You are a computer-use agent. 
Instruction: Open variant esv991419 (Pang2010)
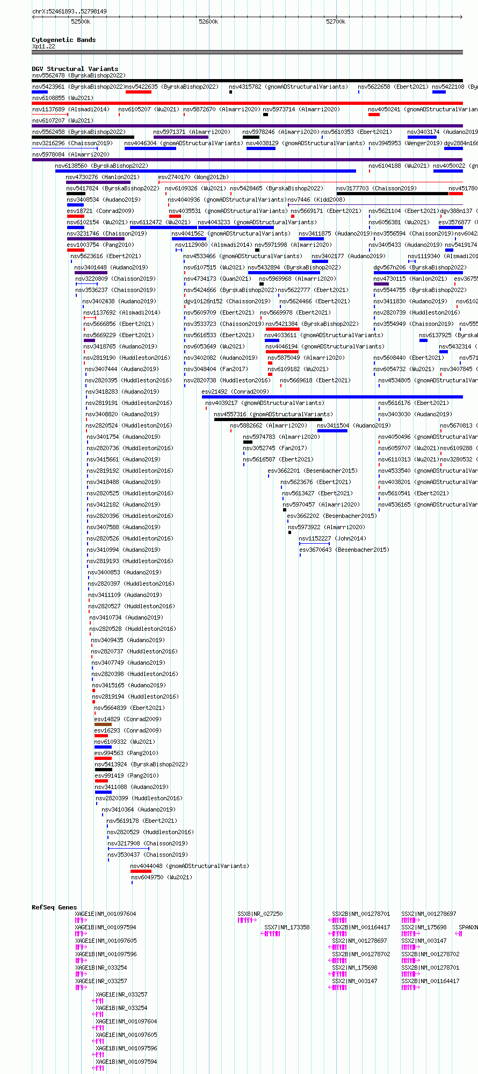coord(126,776)
